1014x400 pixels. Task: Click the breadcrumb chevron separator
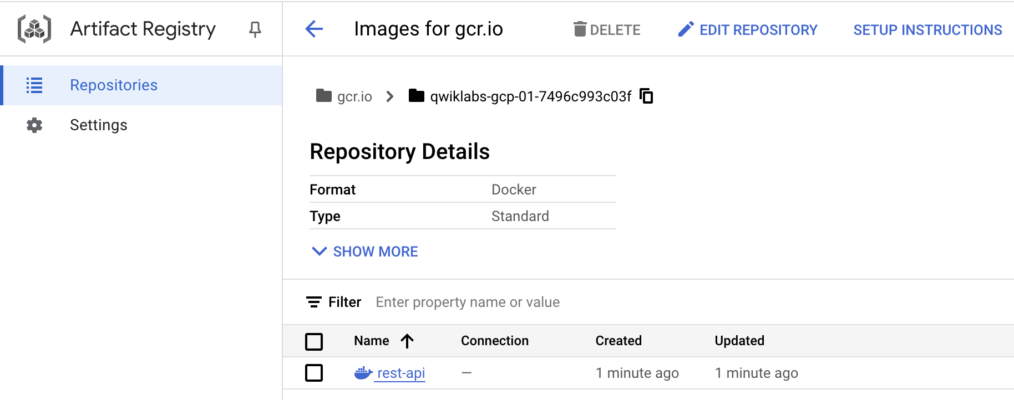[x=390, y=96]
